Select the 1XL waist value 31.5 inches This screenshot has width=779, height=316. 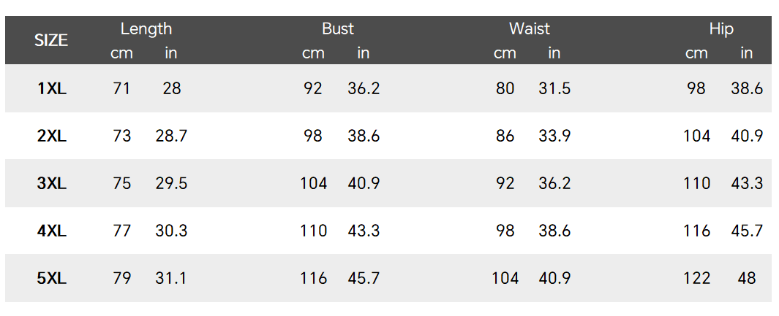[554, 89]
